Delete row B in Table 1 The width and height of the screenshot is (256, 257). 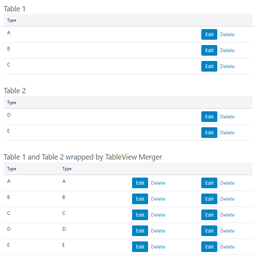pyautogui.click(x=227, y=50)
